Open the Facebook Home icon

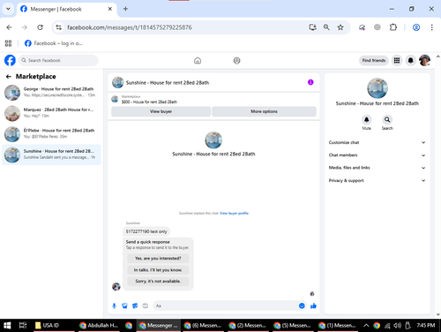(x=198, y=61)
